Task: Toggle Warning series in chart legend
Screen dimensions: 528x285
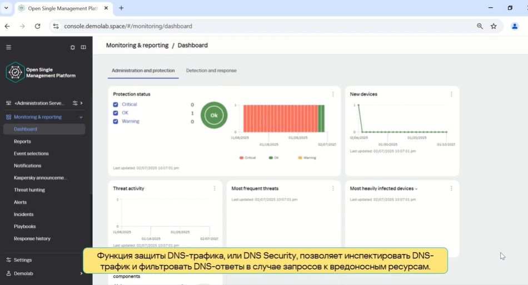Action: tap(307, 157)
